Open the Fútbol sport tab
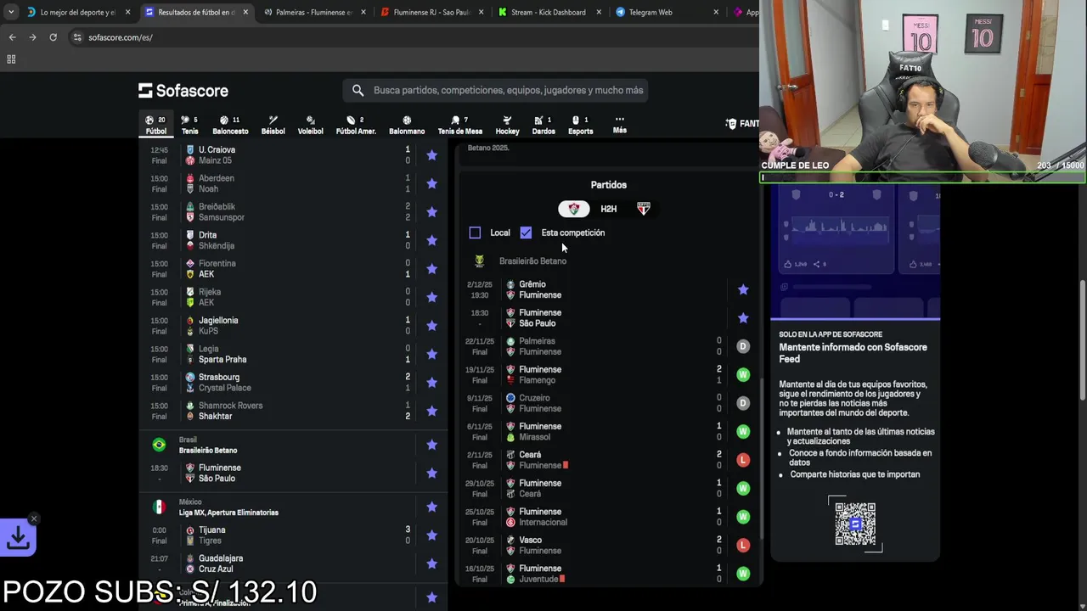This screenshot has width=1087, height=611. pyautogui.click(x=155, y=126)
